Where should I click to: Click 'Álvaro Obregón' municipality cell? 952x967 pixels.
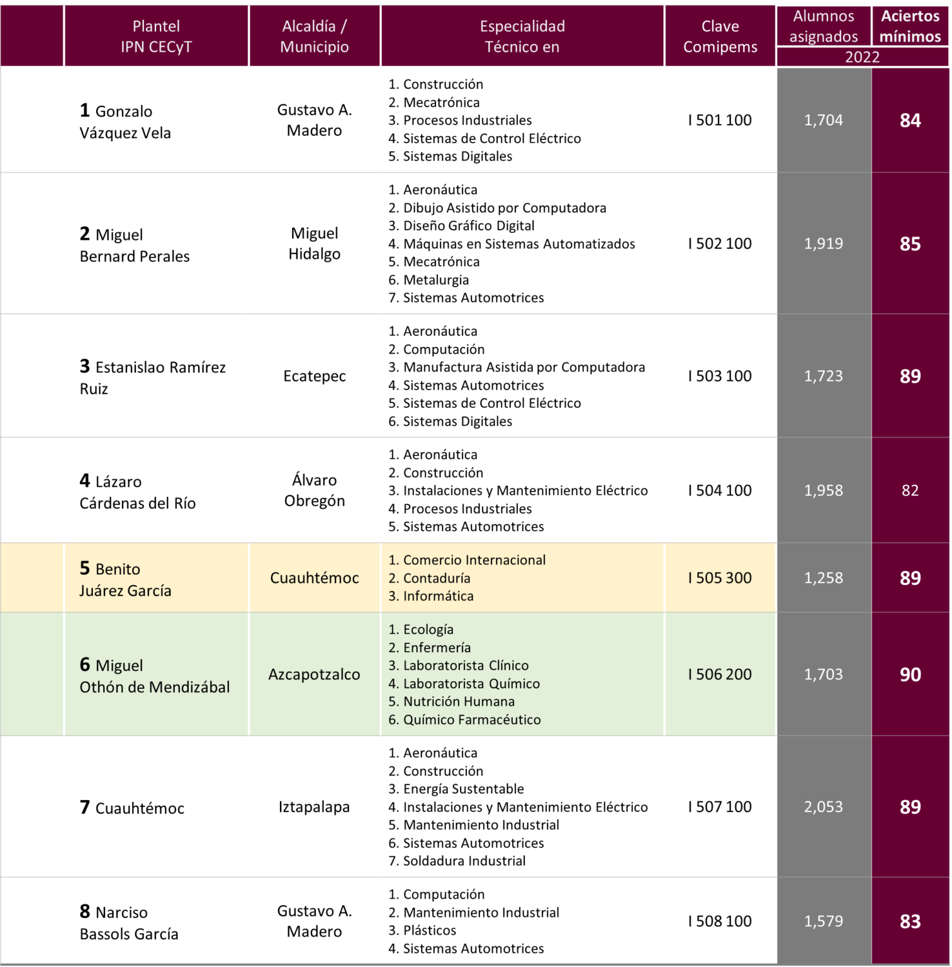tap(315, 490)
